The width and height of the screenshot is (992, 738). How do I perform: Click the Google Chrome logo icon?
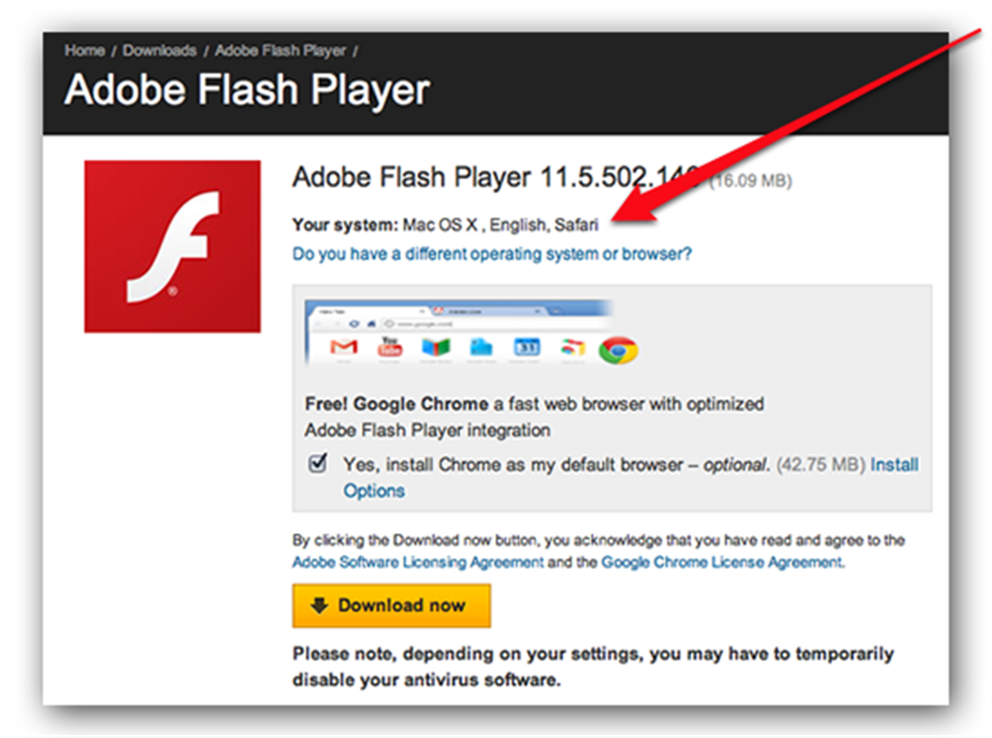(618, 350)
